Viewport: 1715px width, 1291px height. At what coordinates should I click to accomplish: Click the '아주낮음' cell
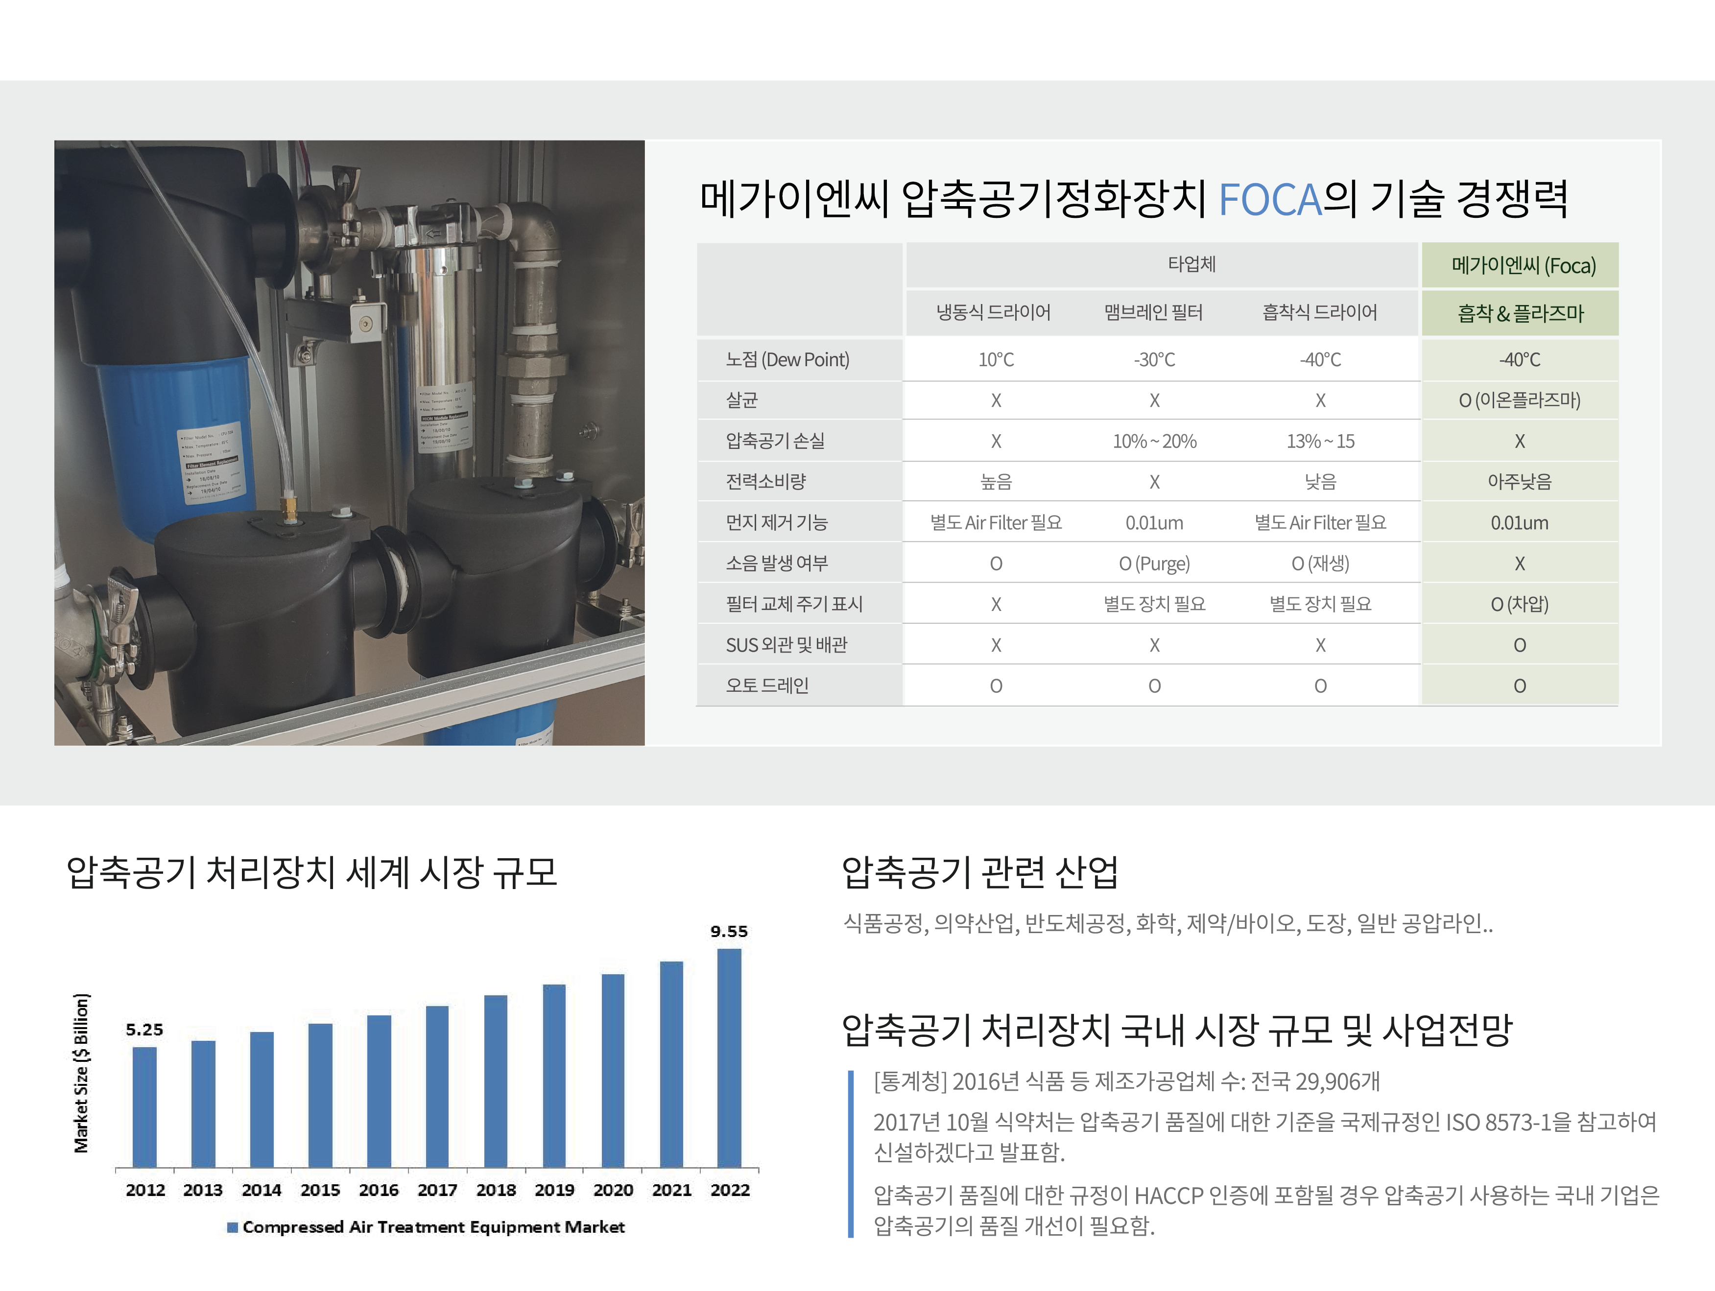point(1519,481)
